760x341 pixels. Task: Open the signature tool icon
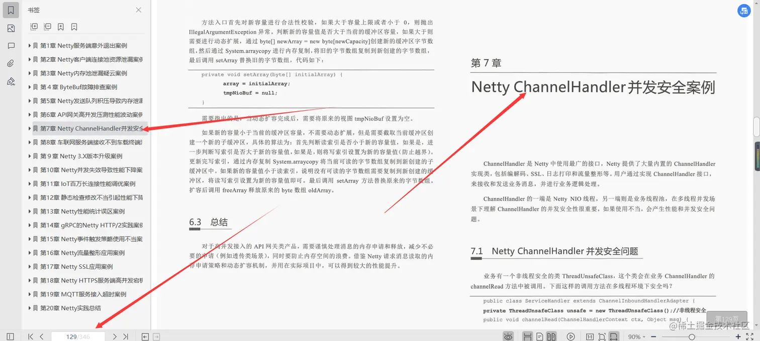click(11, 81)
